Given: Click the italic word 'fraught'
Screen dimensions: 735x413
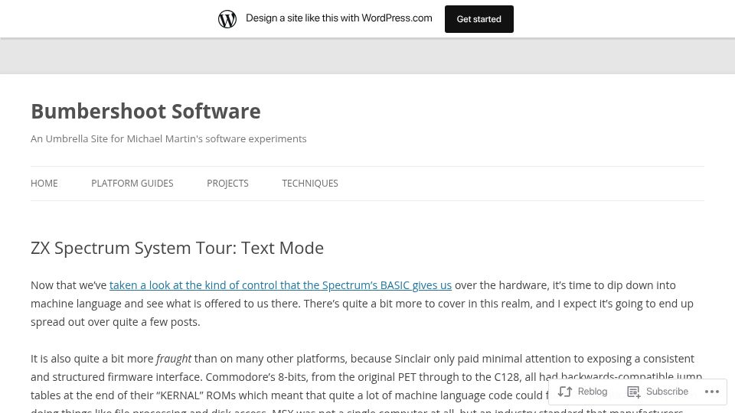Looking at the screenshot, I should pos(174,359).
